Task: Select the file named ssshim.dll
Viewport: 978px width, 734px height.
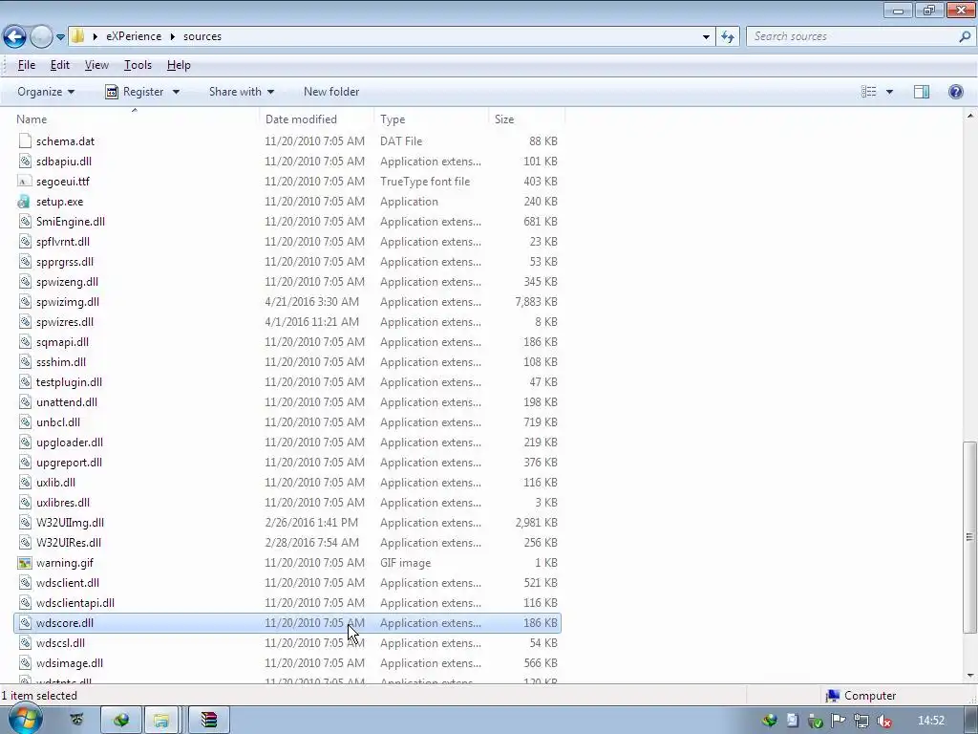Action: coord(61,362)
